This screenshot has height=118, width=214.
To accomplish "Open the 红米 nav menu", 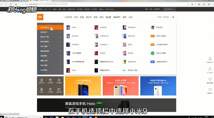I will coord(76,17).
